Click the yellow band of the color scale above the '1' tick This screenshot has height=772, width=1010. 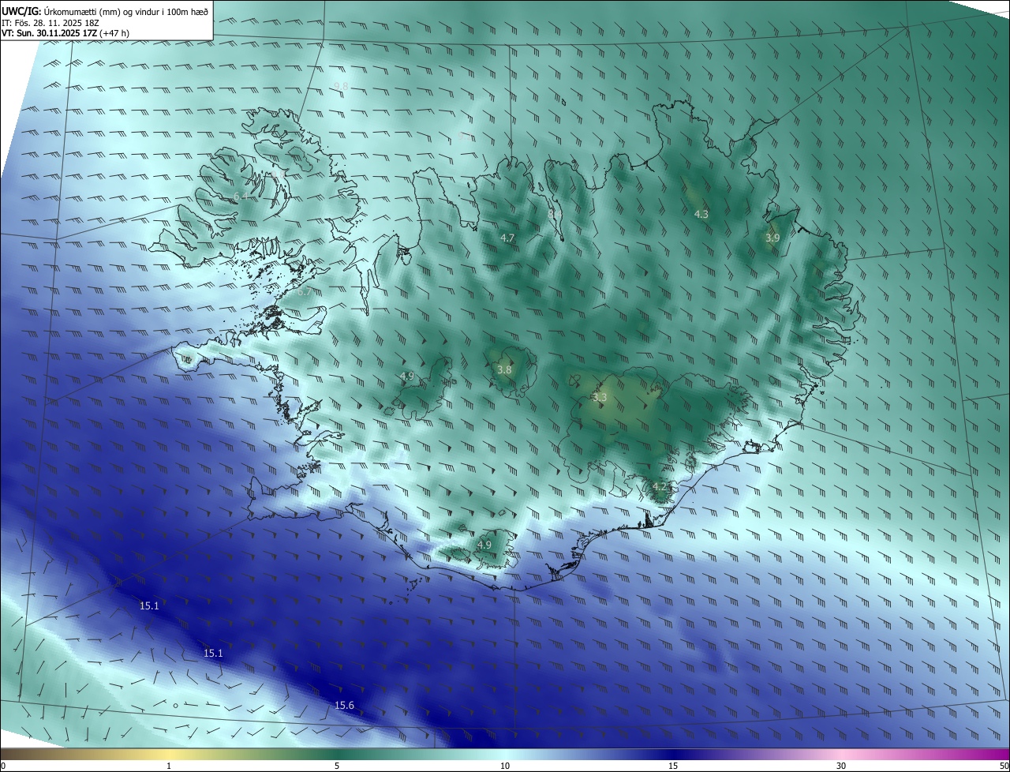(x=169, y=754)
